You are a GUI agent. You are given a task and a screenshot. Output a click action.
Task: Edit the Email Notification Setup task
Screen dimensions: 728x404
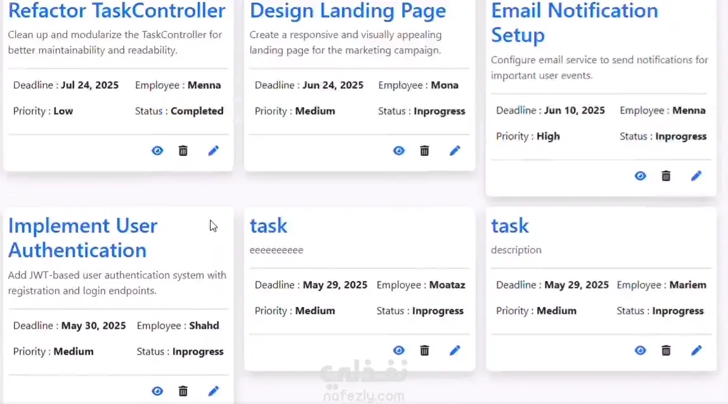coord(696,176)
